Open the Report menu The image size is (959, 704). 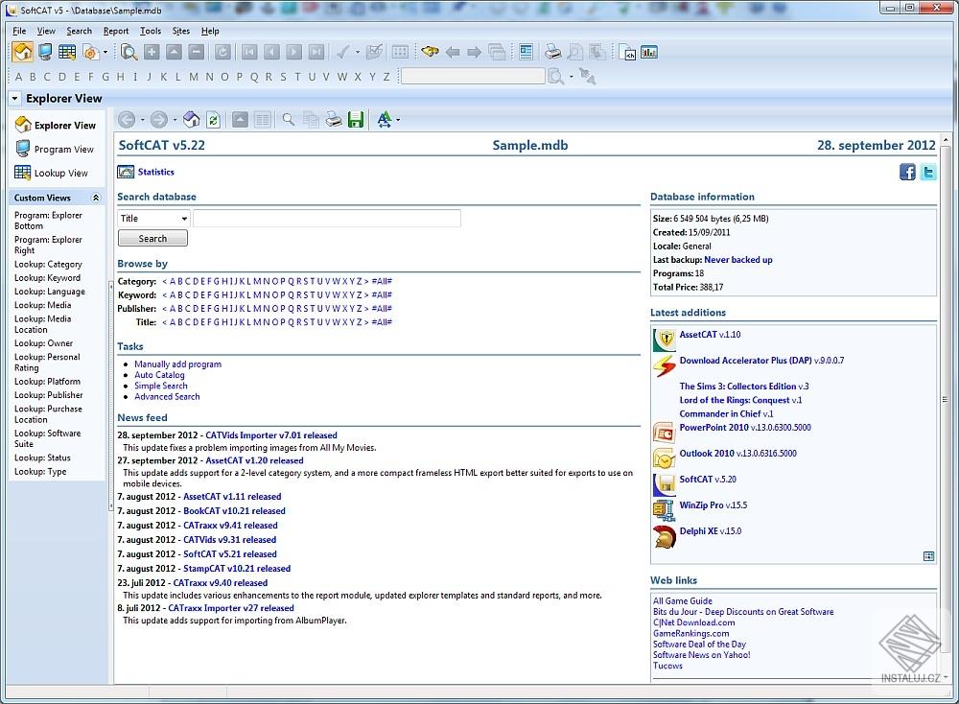tap(115, 31)
